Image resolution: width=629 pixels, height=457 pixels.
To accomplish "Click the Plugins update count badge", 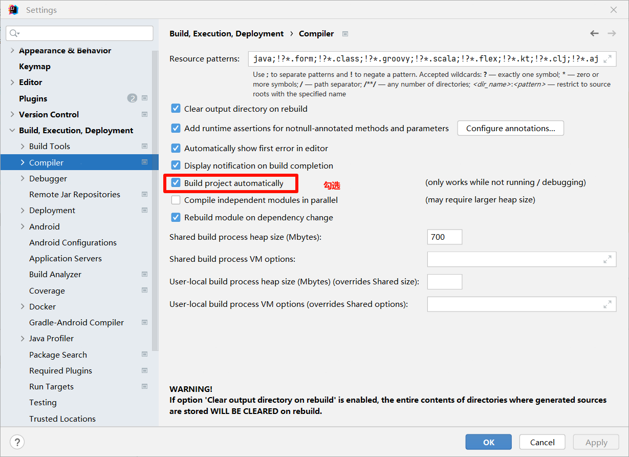I will tap(132, 98).
